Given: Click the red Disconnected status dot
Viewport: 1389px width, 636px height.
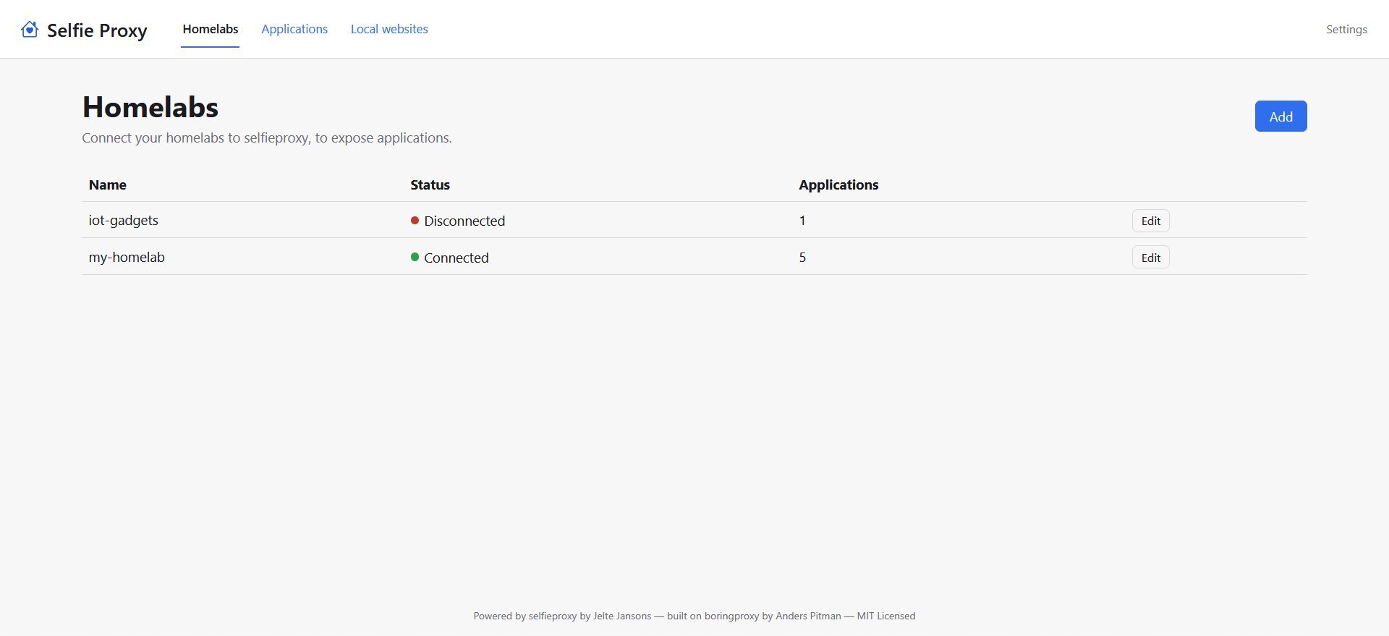Looking at the screenshot, I should tap(415, 220).
